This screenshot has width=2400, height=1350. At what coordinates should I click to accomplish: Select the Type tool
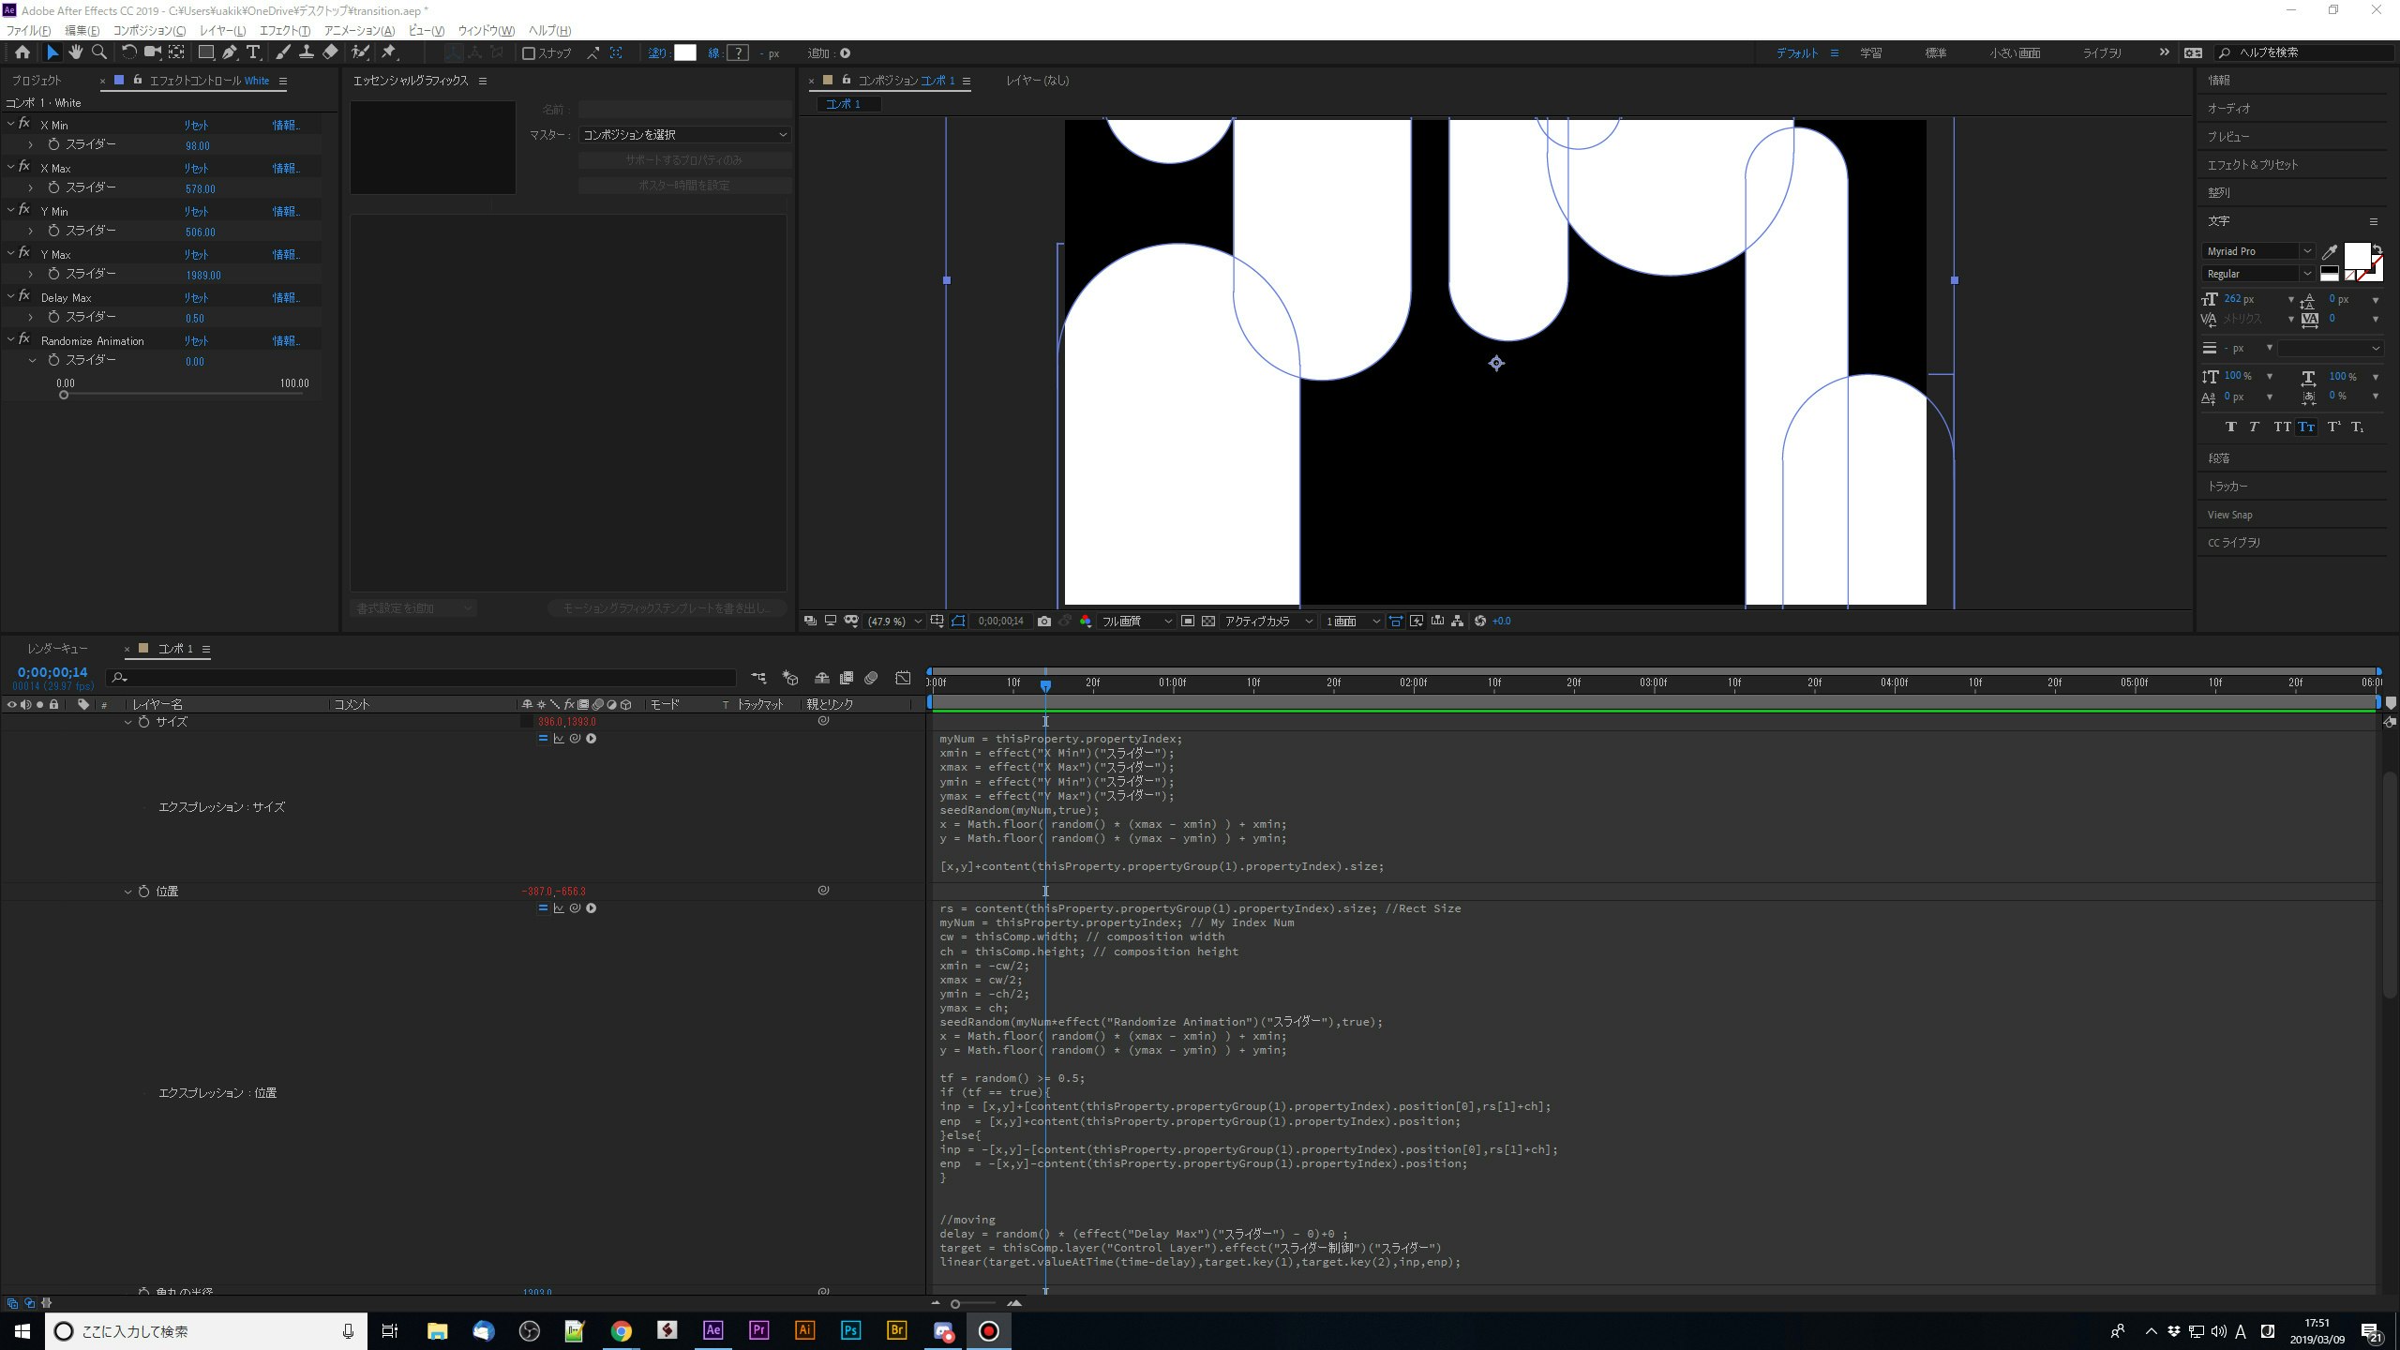pyautogui.click(x=253, y=52)
